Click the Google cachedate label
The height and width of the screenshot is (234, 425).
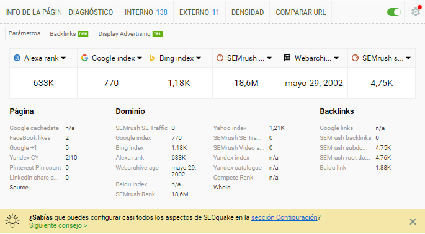tap(34, 128)
